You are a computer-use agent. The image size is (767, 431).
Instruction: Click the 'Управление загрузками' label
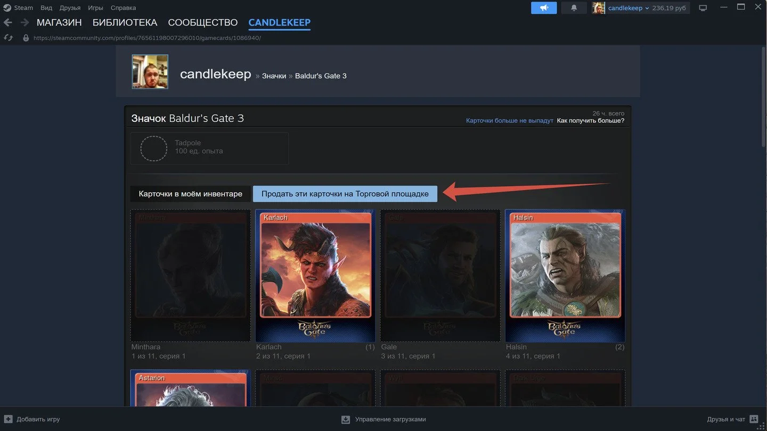(390, 419)
